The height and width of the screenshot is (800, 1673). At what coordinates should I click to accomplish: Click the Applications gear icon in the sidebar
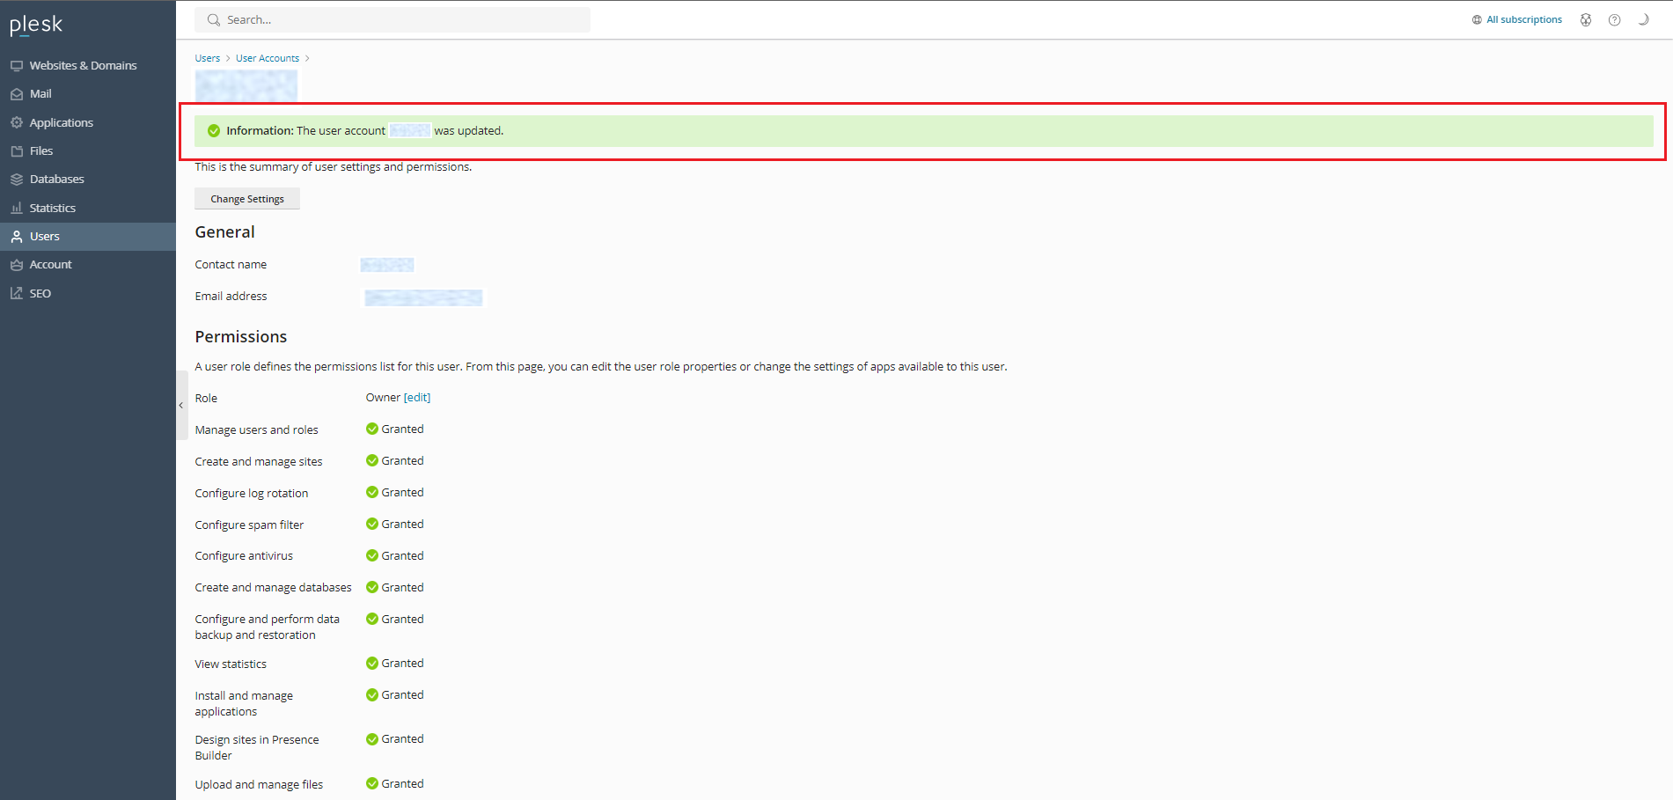(x=17, y=123)
